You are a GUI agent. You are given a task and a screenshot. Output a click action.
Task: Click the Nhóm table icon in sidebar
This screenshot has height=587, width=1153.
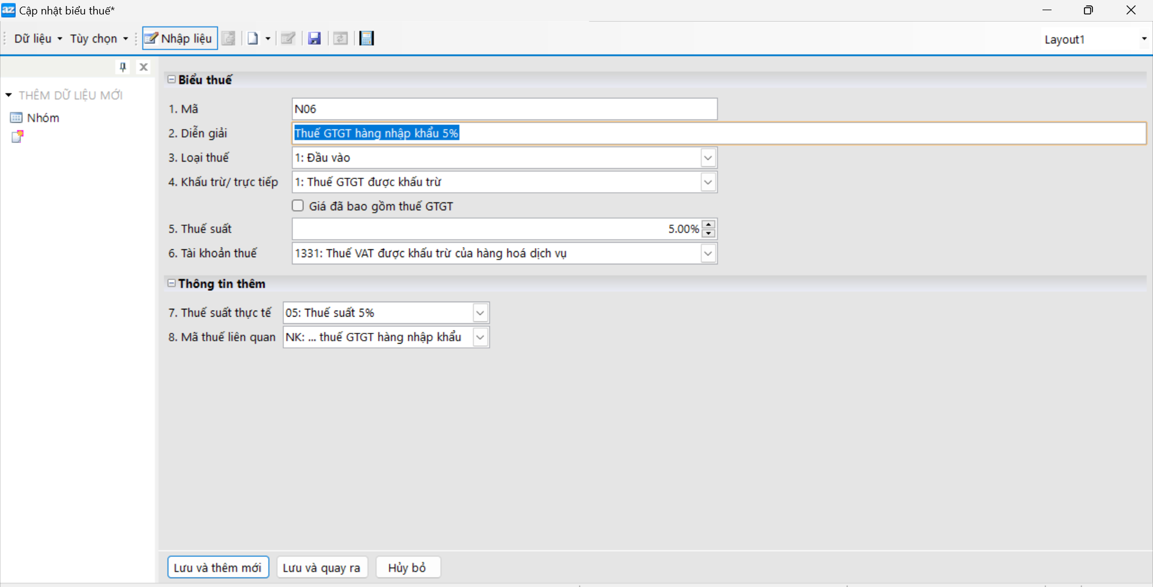coord(16,118)
